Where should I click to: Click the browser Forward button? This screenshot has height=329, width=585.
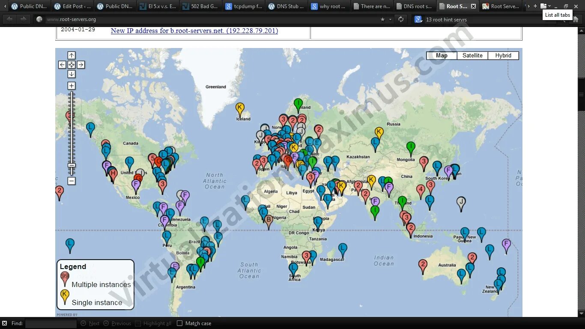(23, 19)
